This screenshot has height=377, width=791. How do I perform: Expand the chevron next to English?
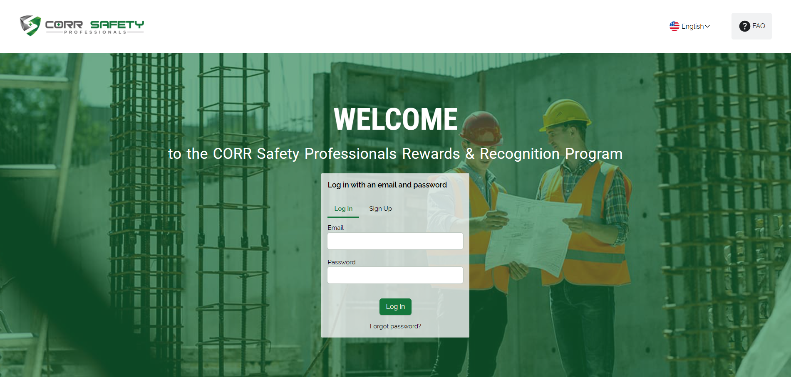click(707, 26)
